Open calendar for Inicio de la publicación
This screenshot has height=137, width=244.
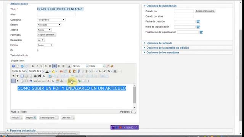click(x=198, y=27)
